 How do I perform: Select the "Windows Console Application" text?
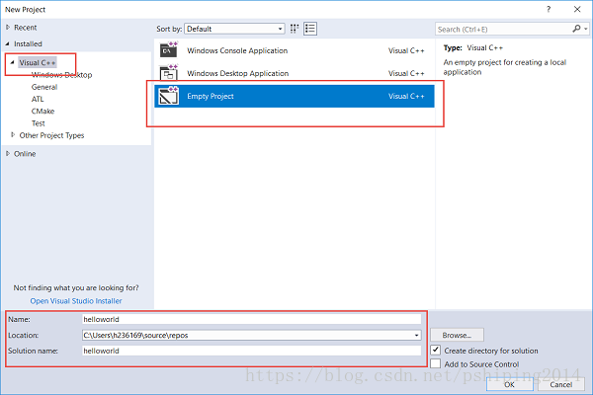coord(237,50)
